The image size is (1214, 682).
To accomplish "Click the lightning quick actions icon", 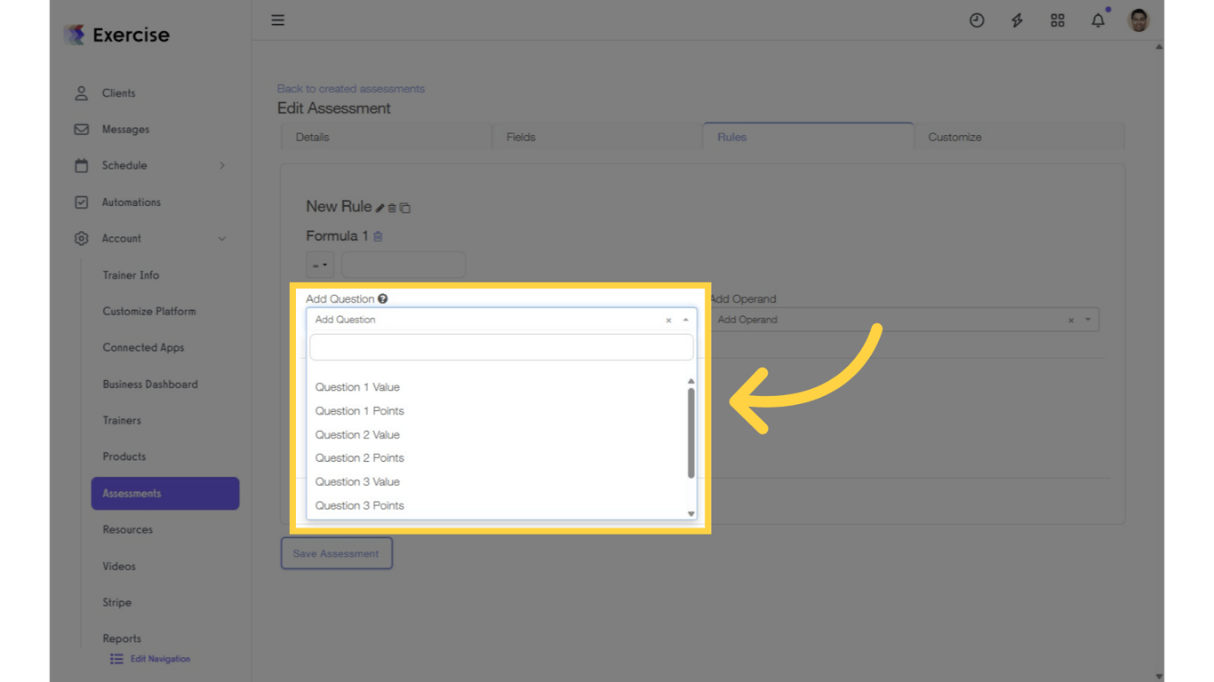I will (1017, 20).
